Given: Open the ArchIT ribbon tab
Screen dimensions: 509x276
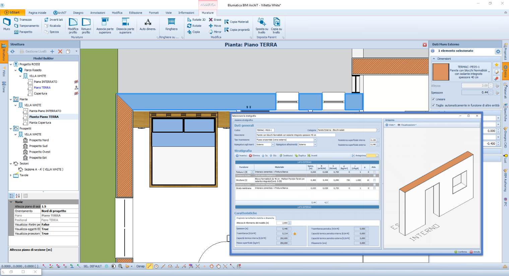Looking at the screenshot, I should click(x=60, y=13).
